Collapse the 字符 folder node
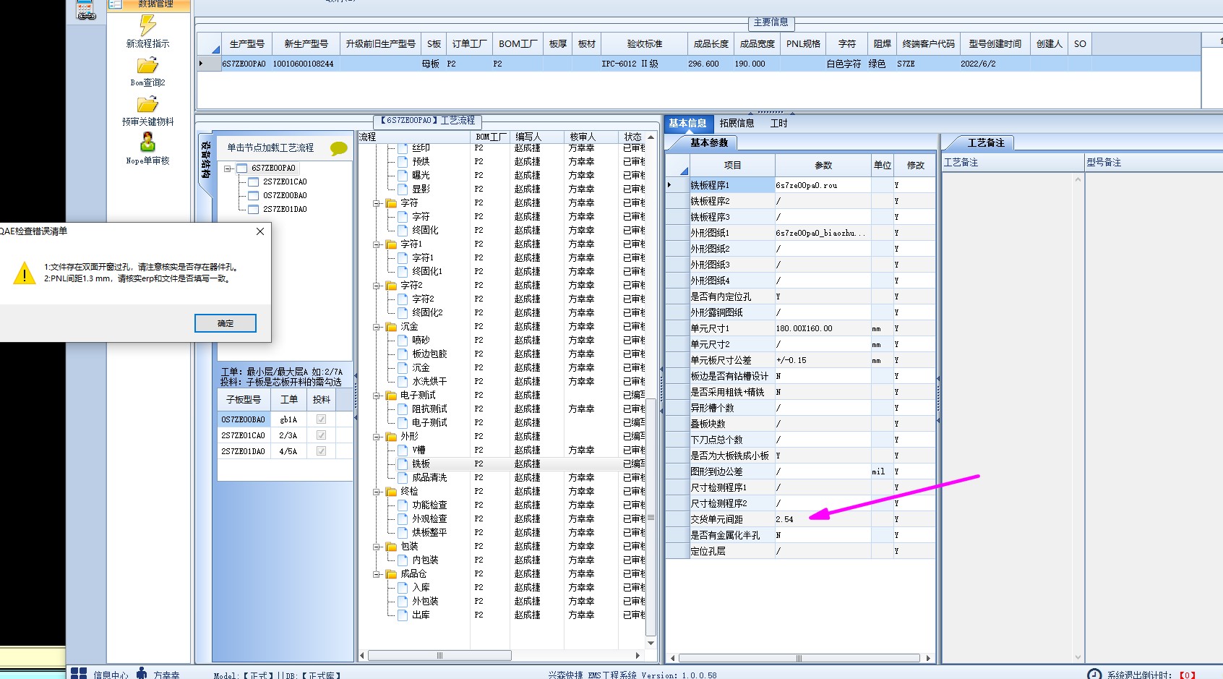Viewport: 1223px width, 679px height. click(377, 203)
